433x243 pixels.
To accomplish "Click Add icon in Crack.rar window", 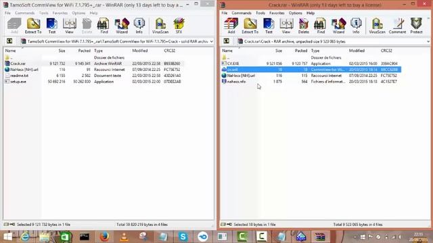I will point(231,26).
